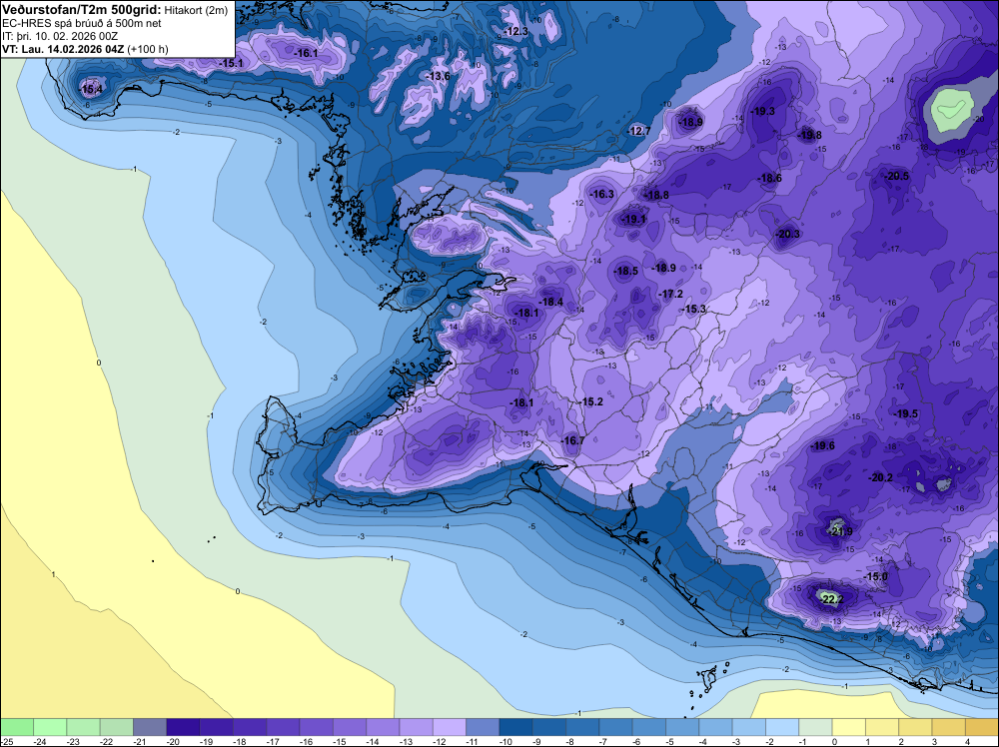This screenshot has width=999, height=747.
Task: Click the -16.7 temperature label
Action: 572,440
